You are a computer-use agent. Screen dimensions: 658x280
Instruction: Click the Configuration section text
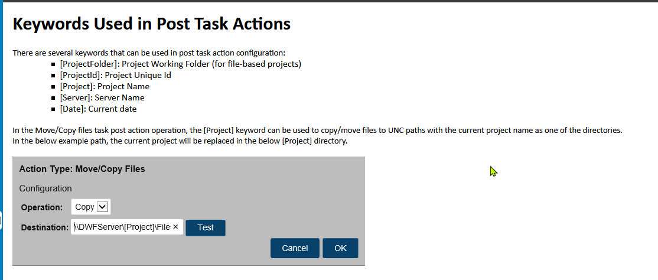coord(45,188)
